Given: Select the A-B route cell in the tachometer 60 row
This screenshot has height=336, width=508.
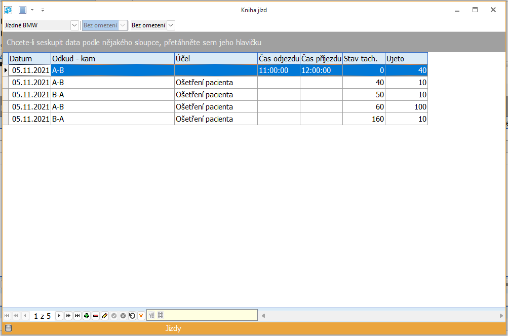Looking at the screenshot, I should pyautogui.click(x=113, y=107).
